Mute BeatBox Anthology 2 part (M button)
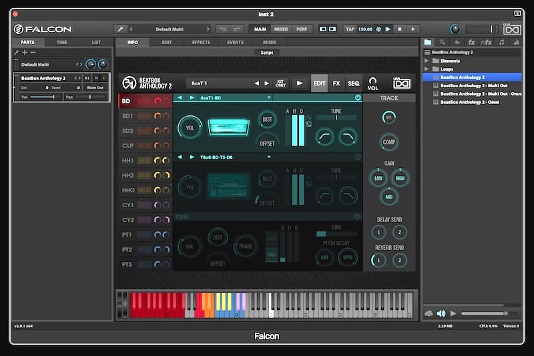Screen dimensions: 534x356 (96, 78)
